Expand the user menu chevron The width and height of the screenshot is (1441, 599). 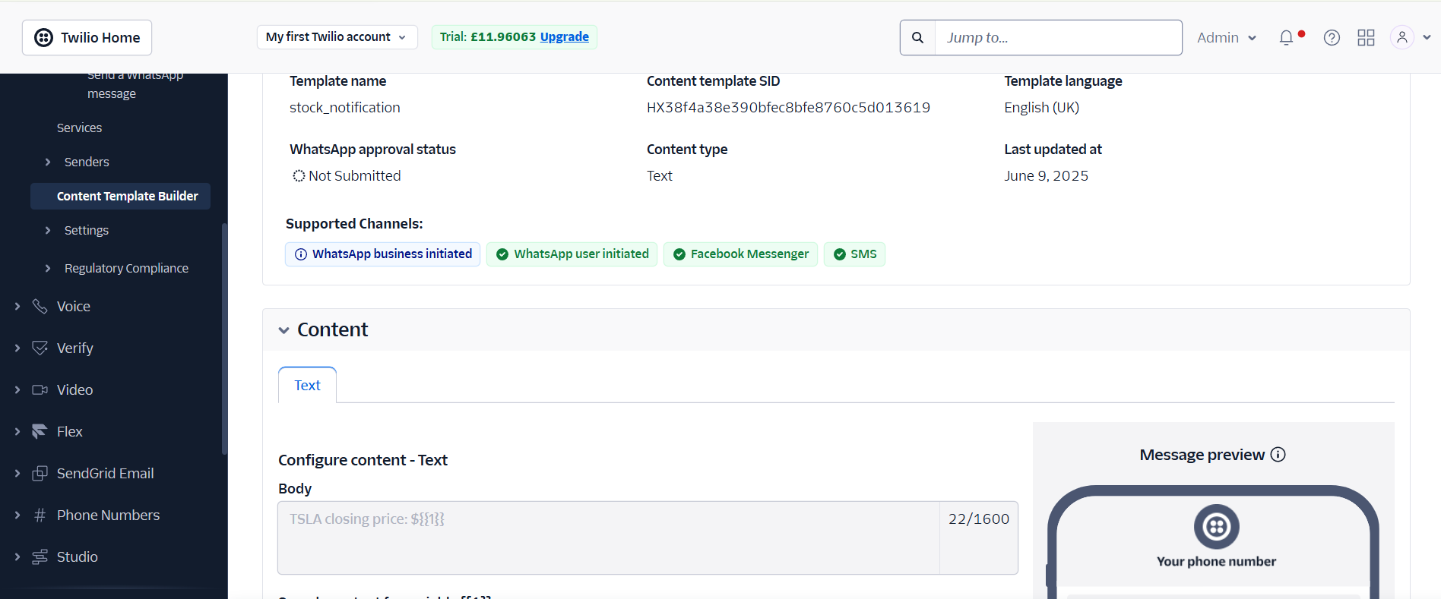(x=1427, y=37)
